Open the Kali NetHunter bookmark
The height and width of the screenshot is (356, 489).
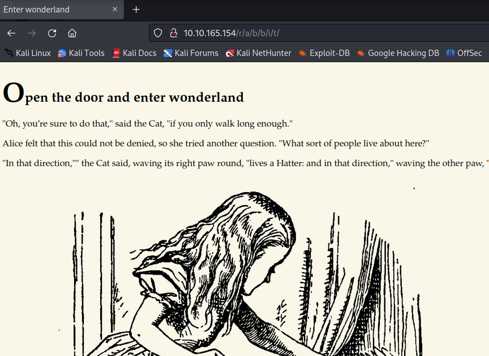tap(258, 53)
